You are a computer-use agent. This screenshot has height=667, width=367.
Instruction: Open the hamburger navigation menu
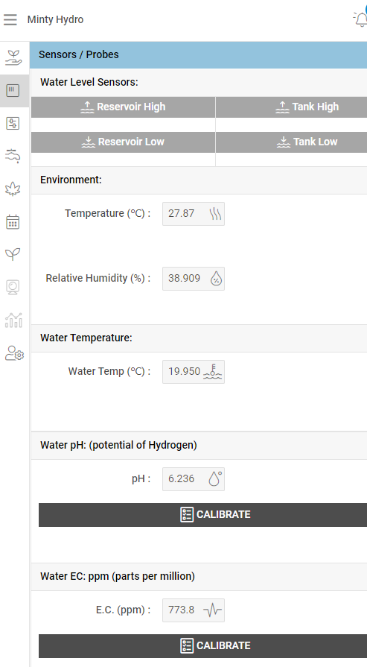click(x=10, y=19)
